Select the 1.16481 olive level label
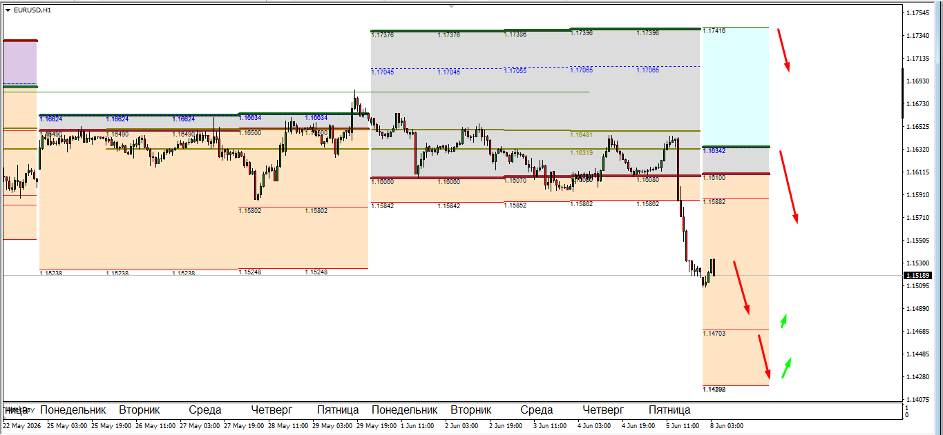943x435 pixels. [582, 135]
